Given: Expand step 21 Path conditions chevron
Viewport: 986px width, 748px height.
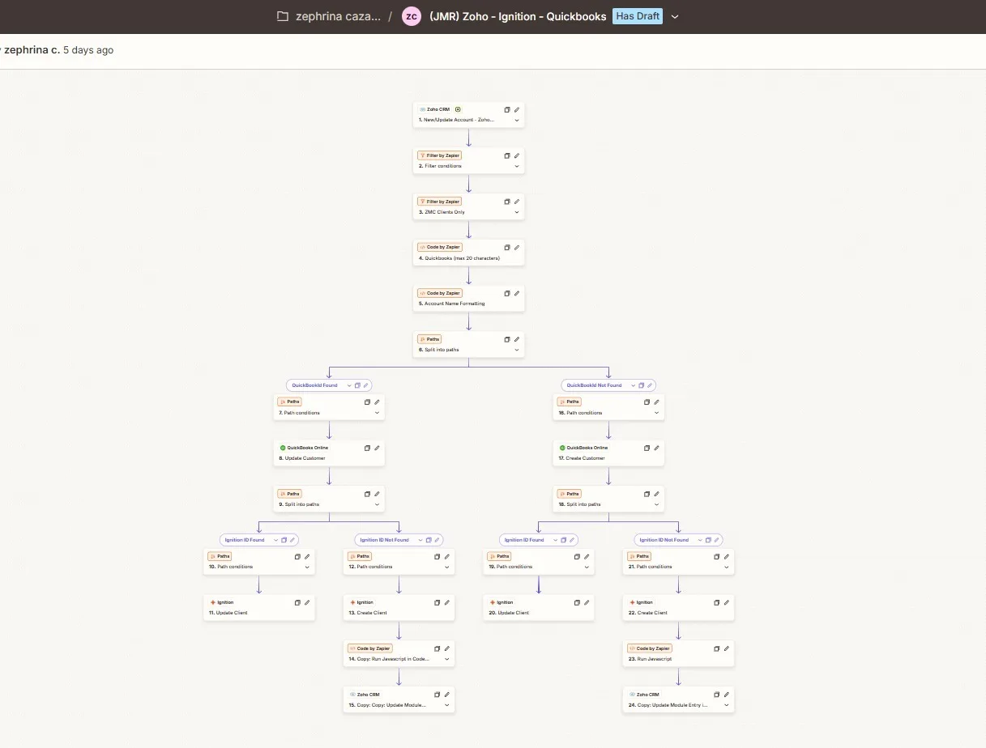Looking at the screenshot, I should [x=727, y=567].
